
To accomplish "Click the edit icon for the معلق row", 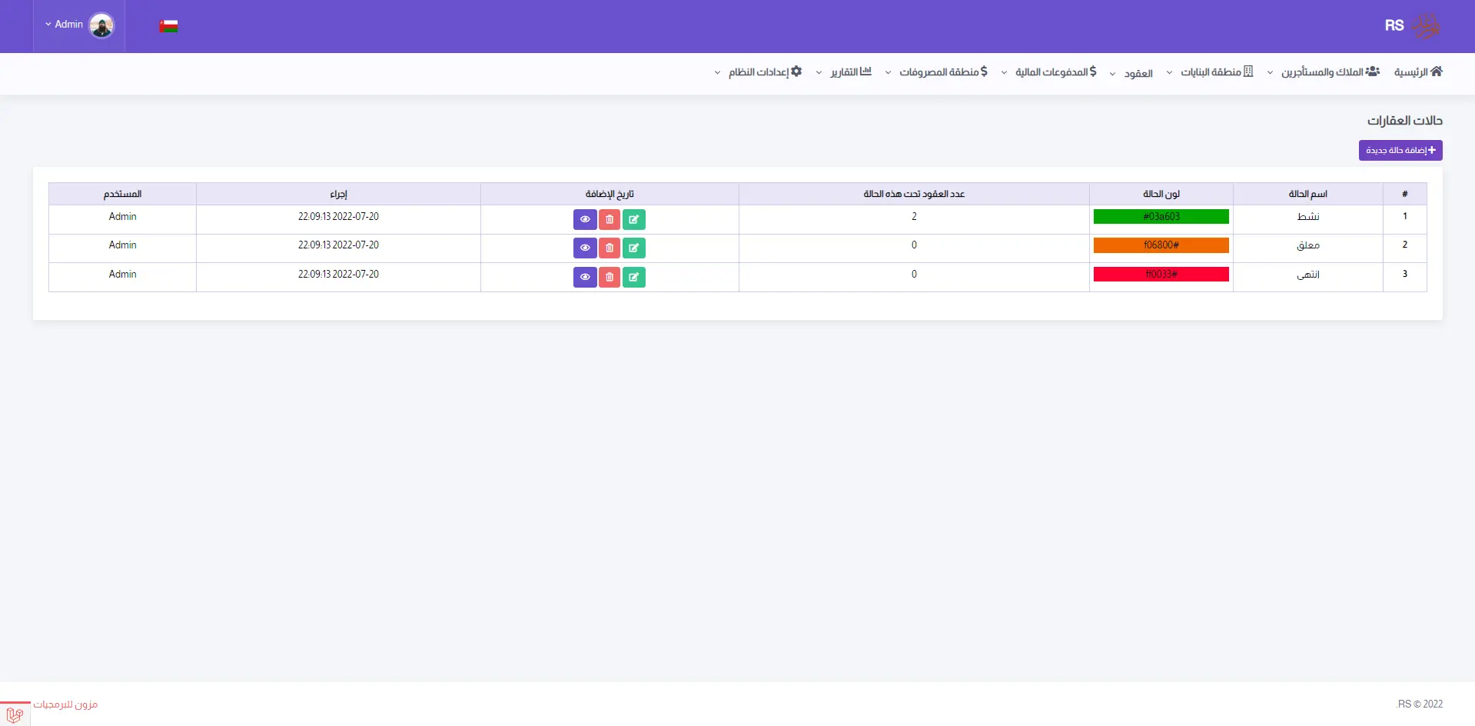I will pos(633,248).
